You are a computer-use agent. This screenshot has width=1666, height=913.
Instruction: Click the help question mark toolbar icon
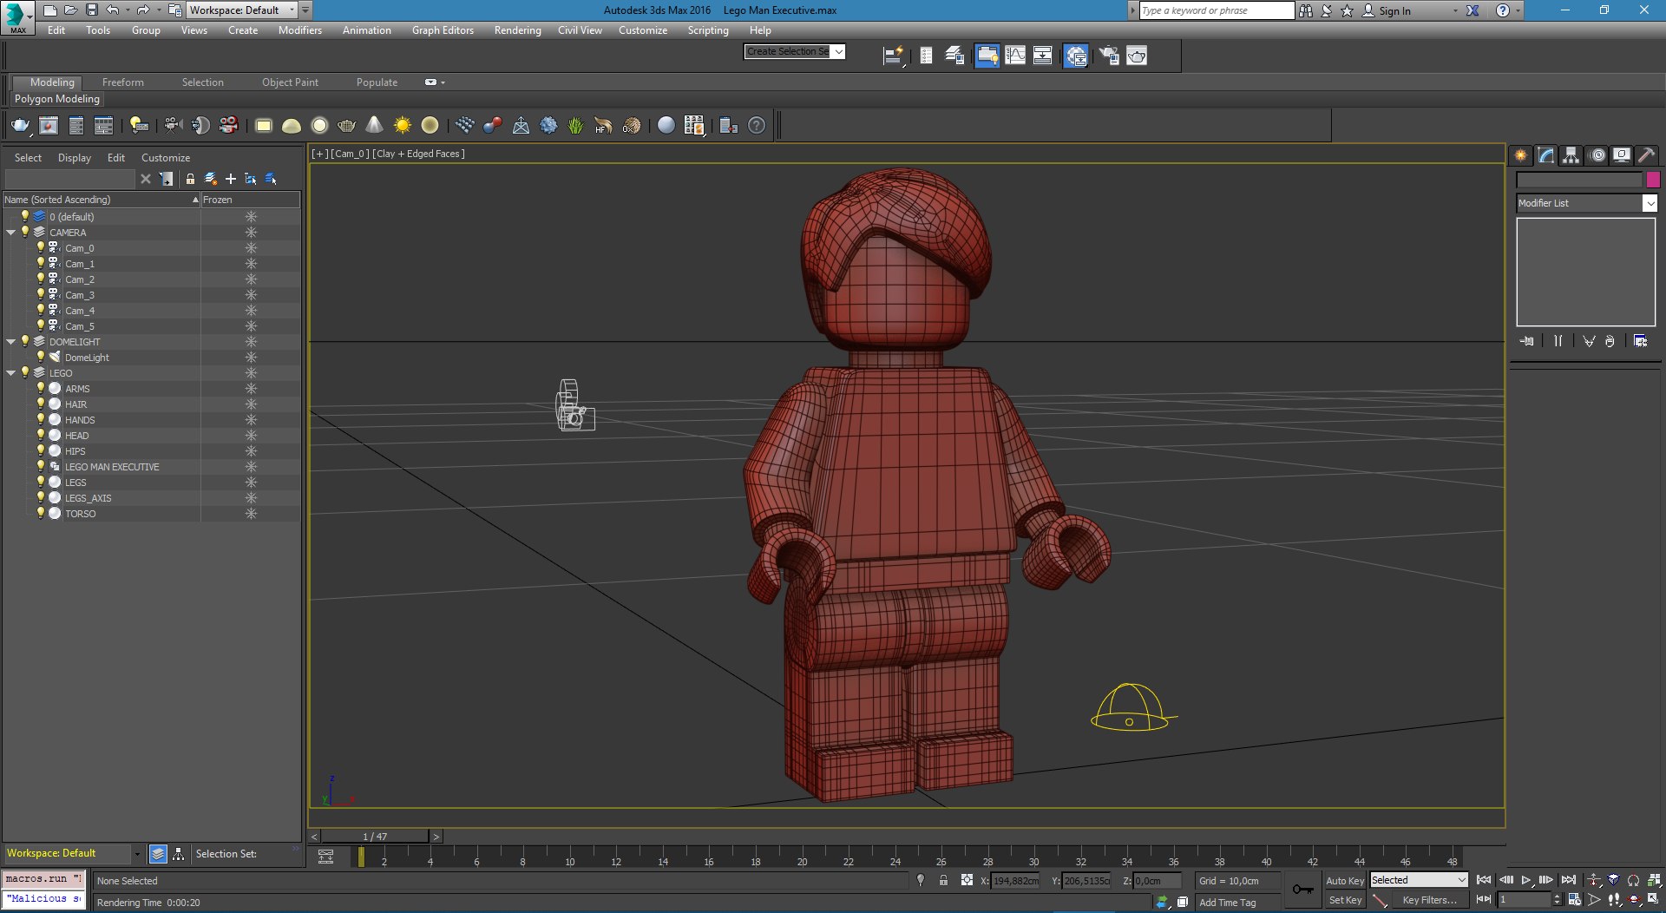pos(757,125)
